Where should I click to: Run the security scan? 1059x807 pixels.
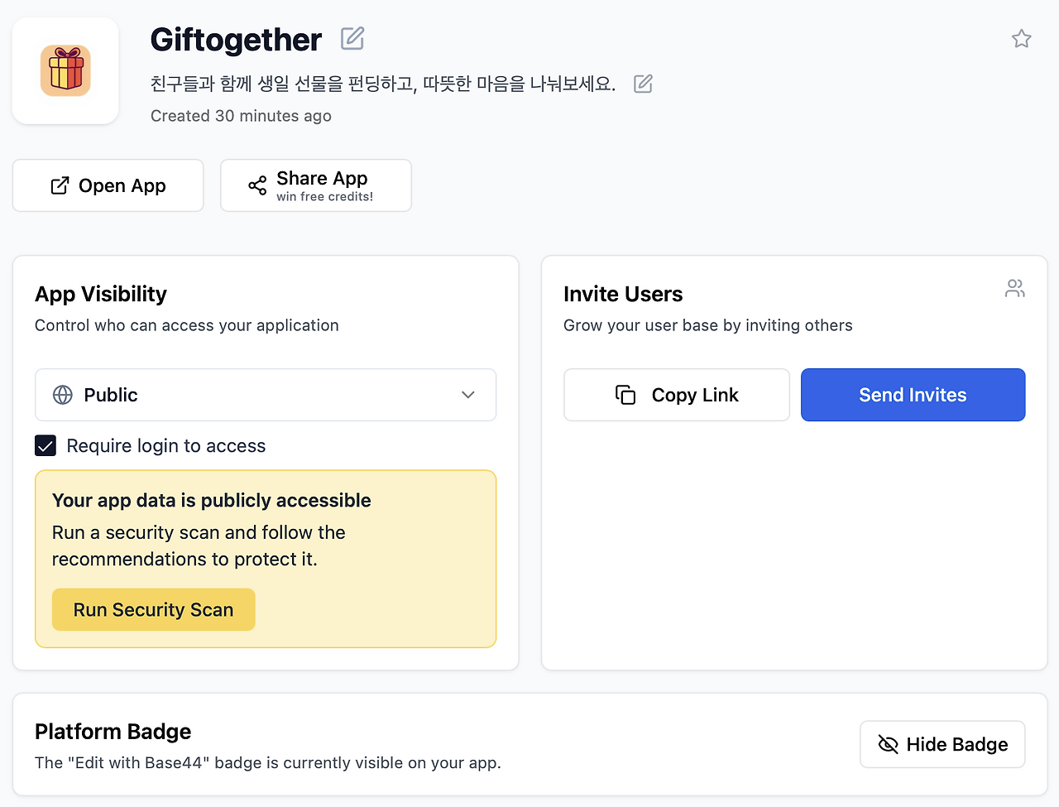153,610
